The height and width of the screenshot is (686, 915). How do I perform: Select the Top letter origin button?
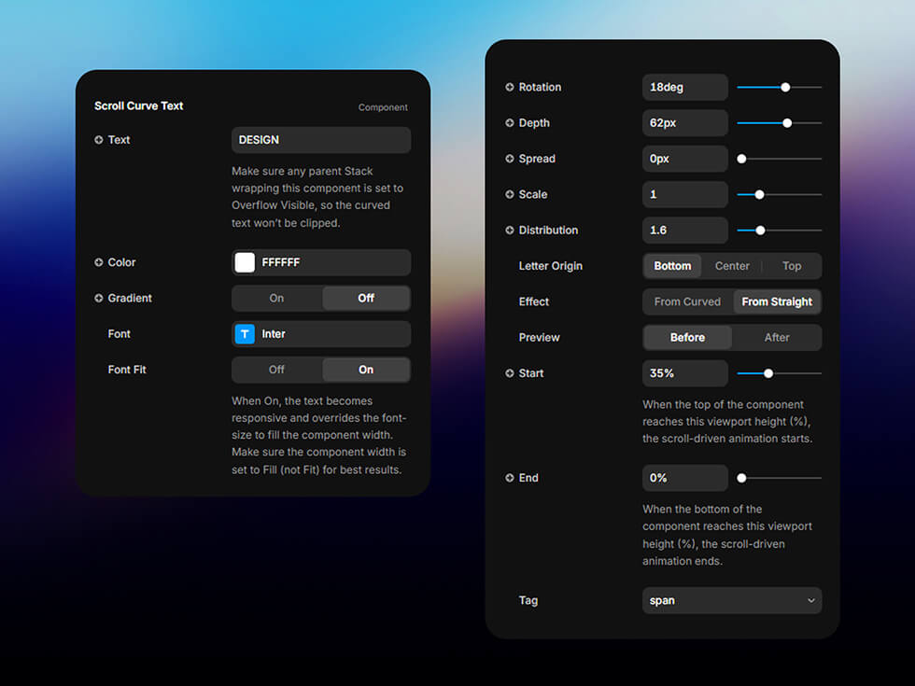pyautogui.click(x=792, y=265)
